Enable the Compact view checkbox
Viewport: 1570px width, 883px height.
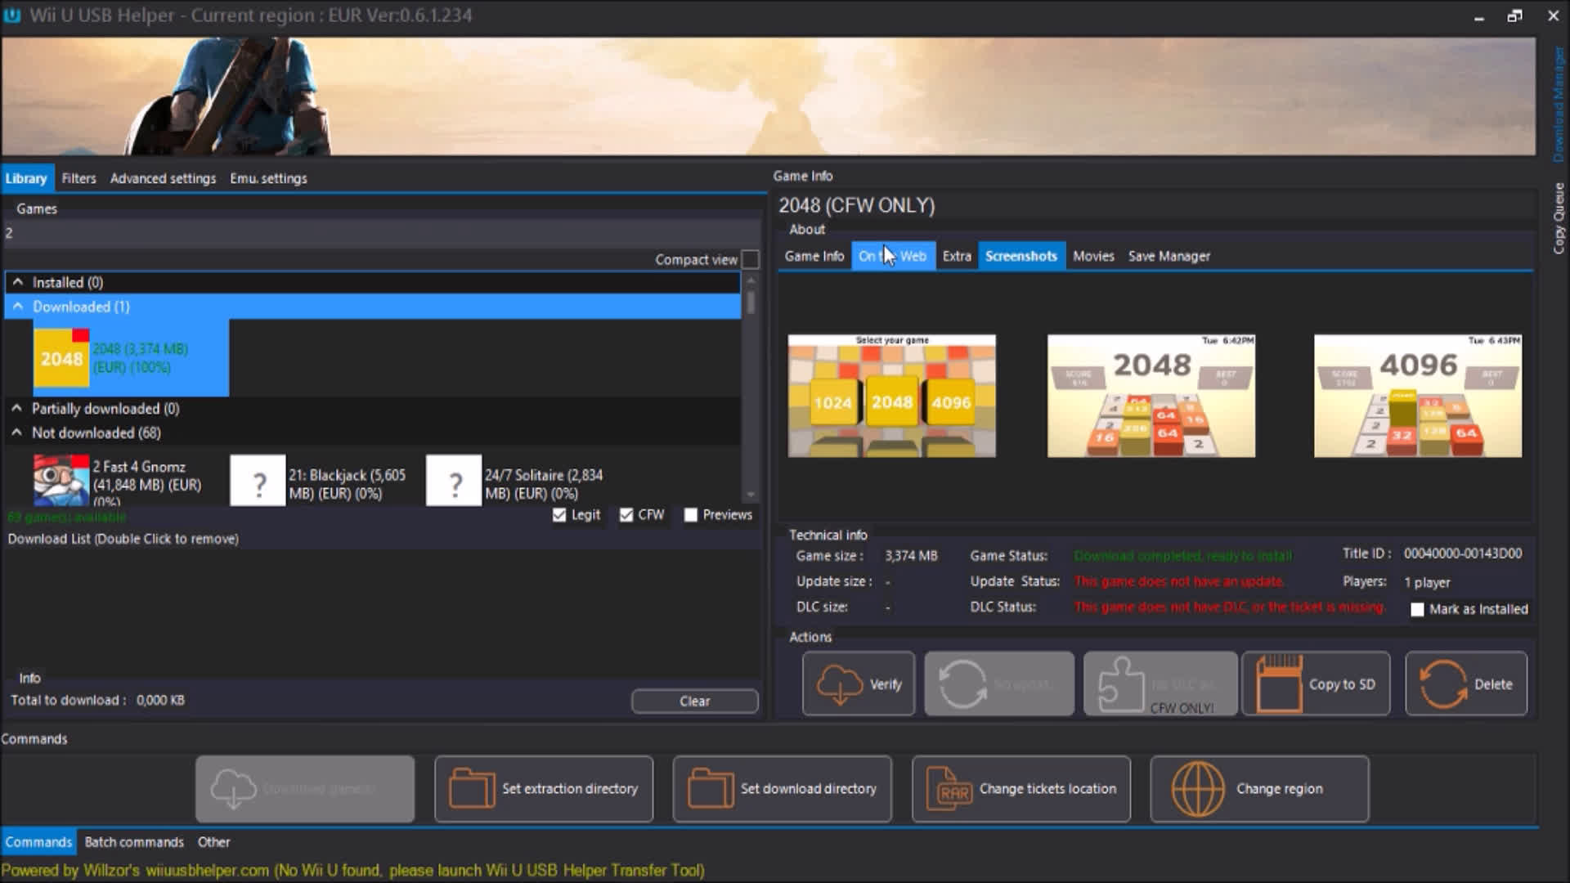pos(750,260)
